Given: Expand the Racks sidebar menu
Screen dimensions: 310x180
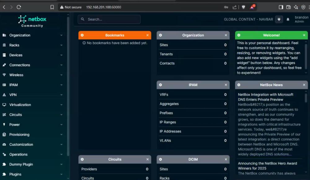Looking at the screenshot, I should pos(33,45).
